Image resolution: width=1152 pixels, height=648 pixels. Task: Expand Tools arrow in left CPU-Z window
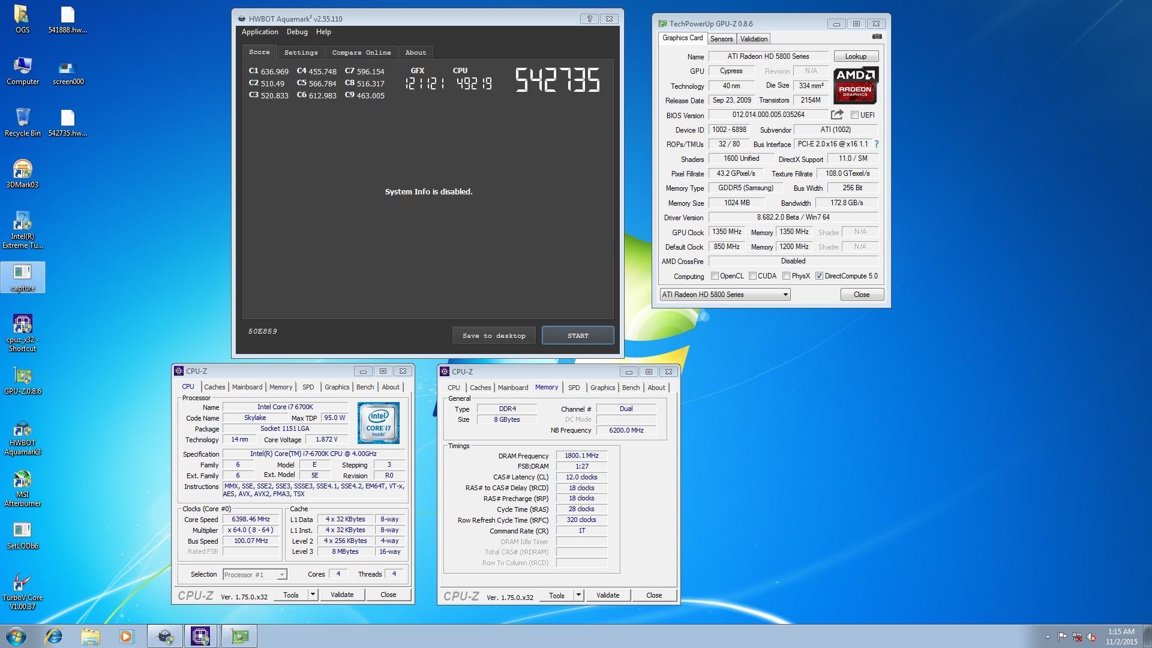pyautogui.click(x=313, y=595)
